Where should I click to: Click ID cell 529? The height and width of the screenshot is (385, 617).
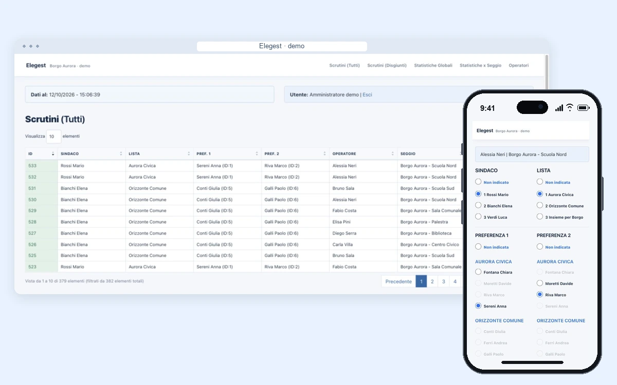coord(42,210)
